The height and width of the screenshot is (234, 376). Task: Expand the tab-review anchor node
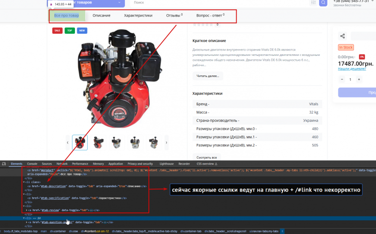(26, 210)
